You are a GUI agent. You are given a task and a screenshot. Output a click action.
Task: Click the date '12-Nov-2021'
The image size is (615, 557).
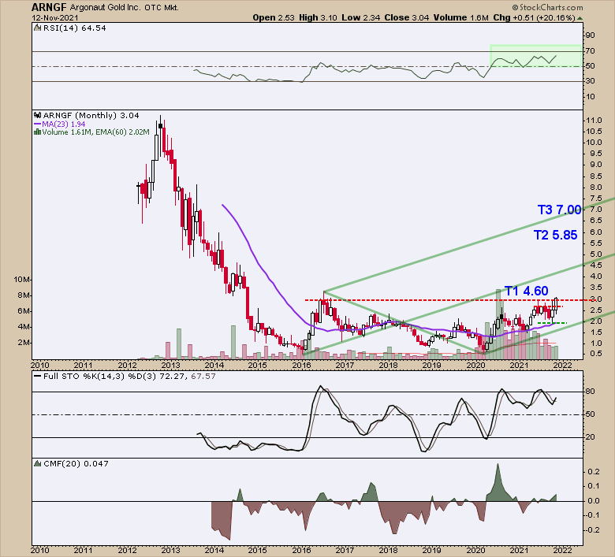(55, 18)
